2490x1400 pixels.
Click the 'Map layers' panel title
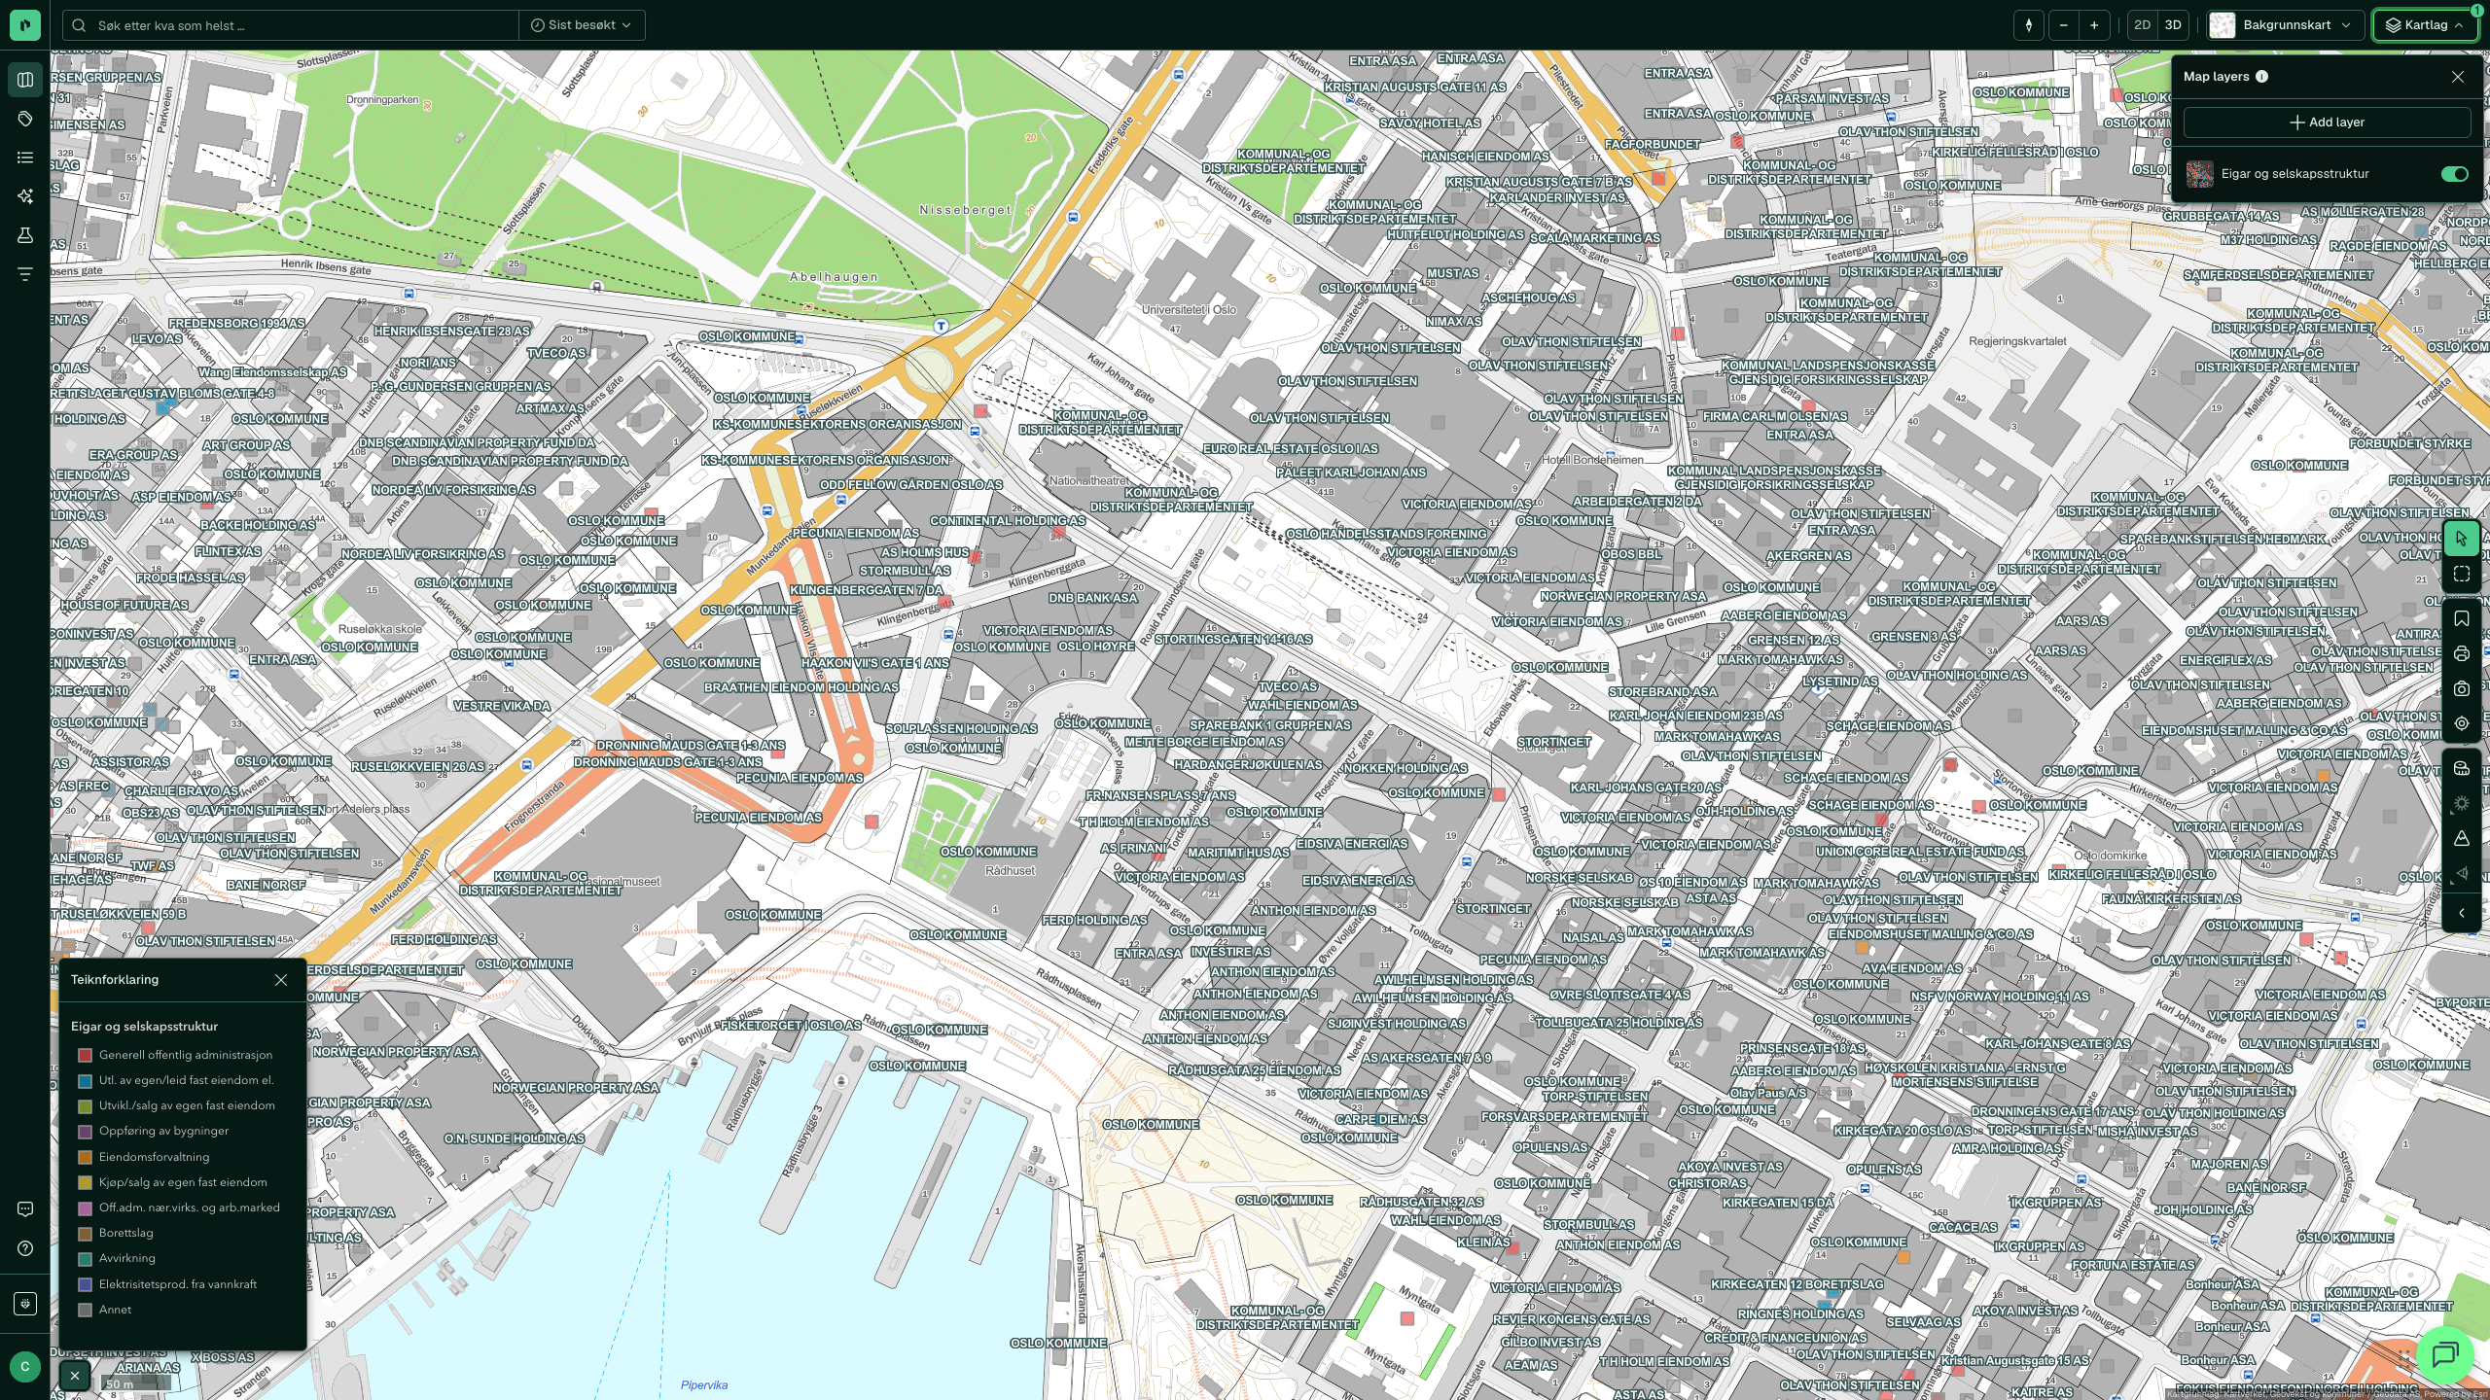pos(2216,77)
